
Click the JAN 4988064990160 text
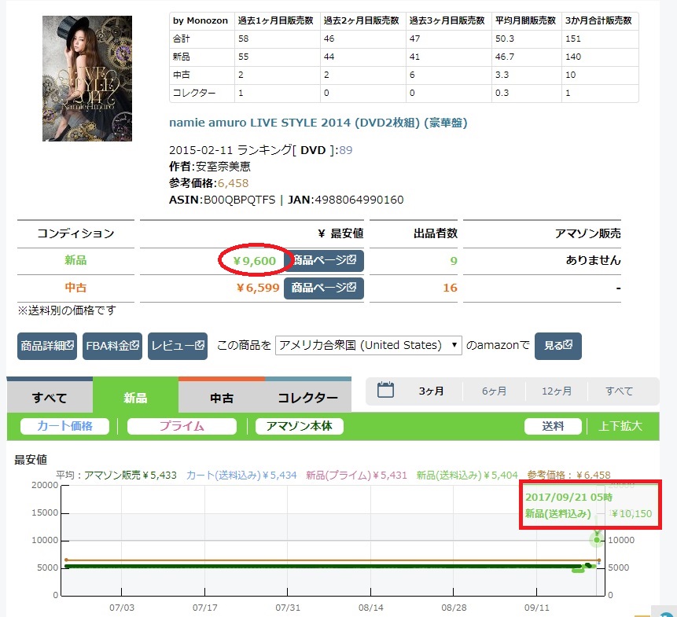pyautogui.click(x=346, y=200)
